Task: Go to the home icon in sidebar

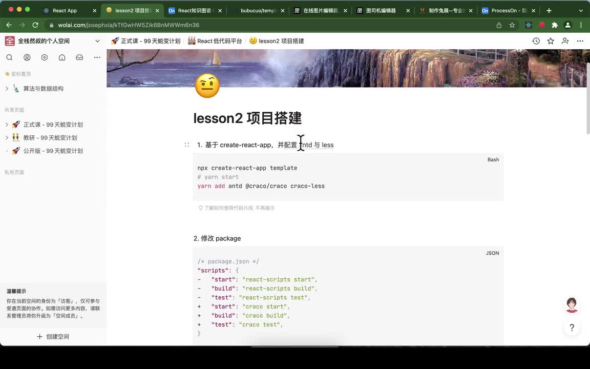Action: tap(62, 57)
